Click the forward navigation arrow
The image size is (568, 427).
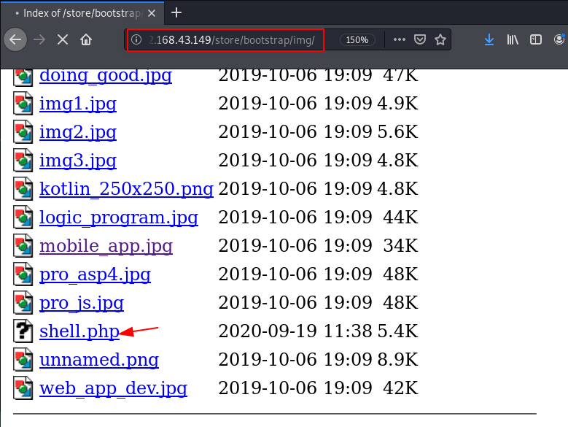39,39
